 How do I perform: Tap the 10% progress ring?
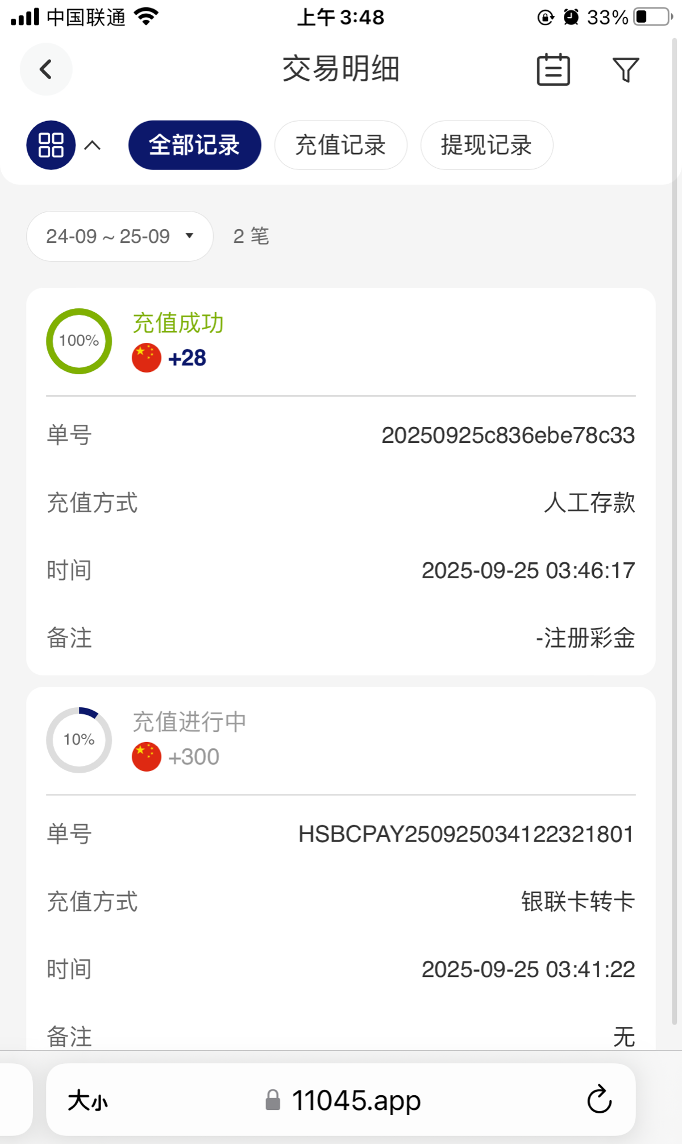pos(79,740)
